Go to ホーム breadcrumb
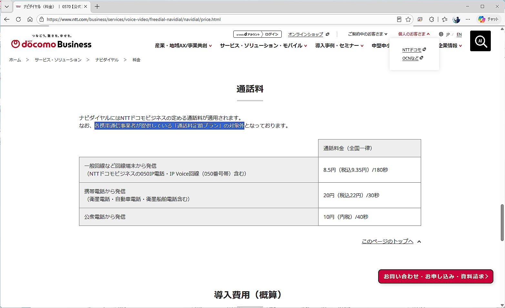 (15, 60)
